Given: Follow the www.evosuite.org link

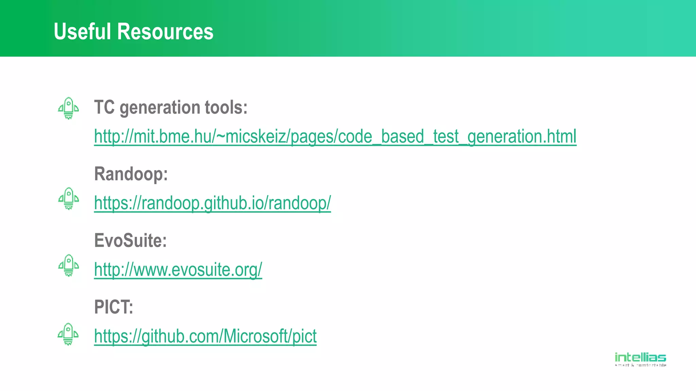Looking at the screenshot, I should point(178,269).
